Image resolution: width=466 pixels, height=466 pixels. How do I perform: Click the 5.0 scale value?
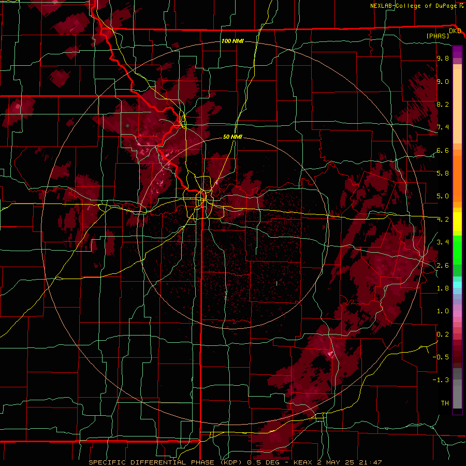pyautogui.click(x=443, y=196)
